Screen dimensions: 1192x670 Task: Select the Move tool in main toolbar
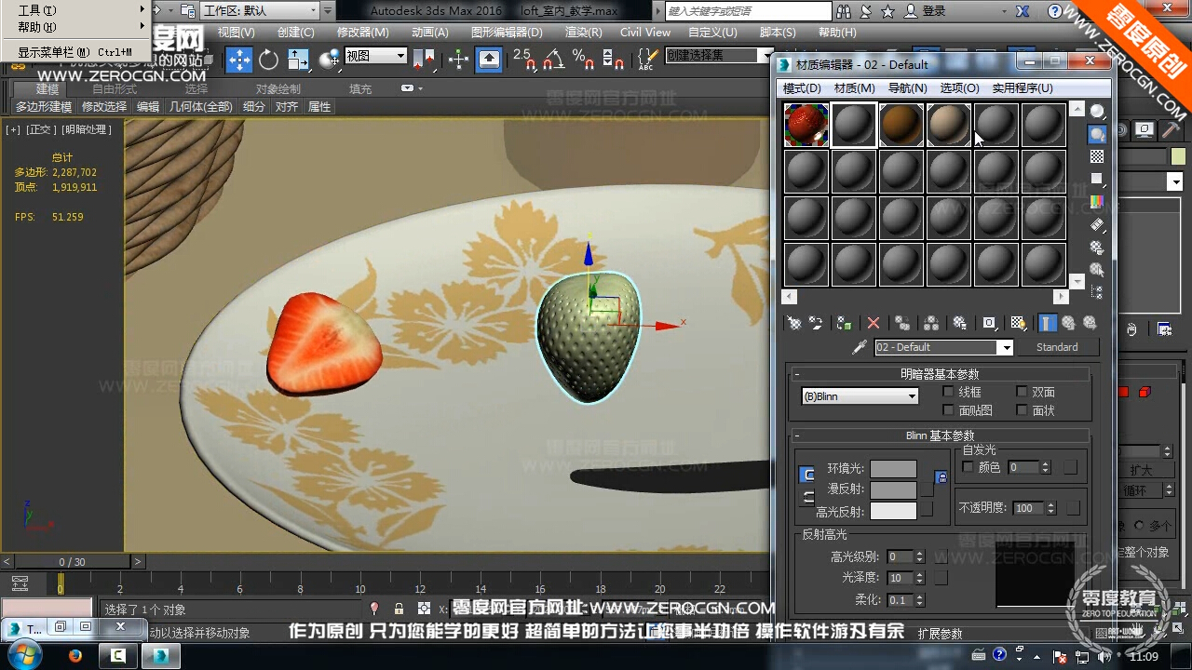239,60
